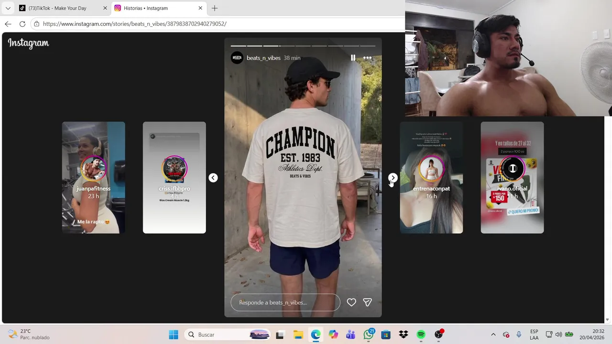
Task: View site information lock icon
Action: [x=37, y=24]
